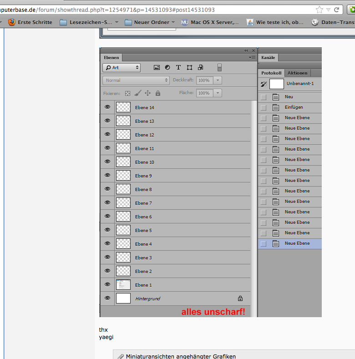Viewport: 355px width, 359px height.
Task: Click the shape layer filter icon
Action: [x=189, y=67]
